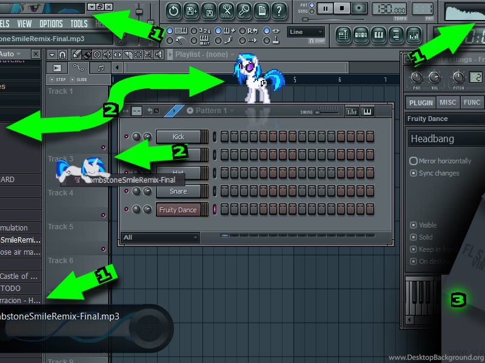Toggle the Solid checkbox
Image resolution: width=485 pixels, height=363 pixels.
point(413,237)
